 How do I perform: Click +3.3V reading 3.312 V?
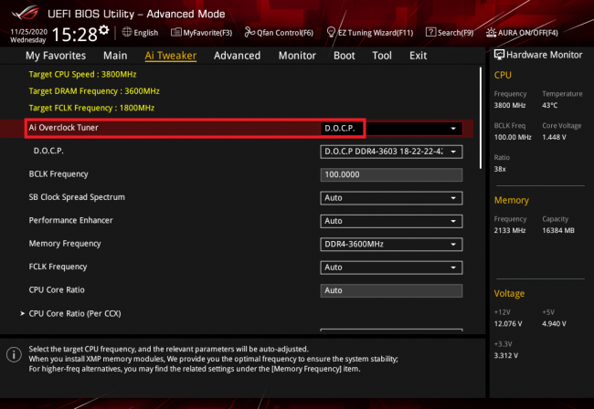point(505,355)
